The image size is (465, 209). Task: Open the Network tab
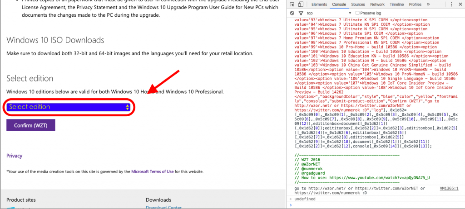(377, 5)
